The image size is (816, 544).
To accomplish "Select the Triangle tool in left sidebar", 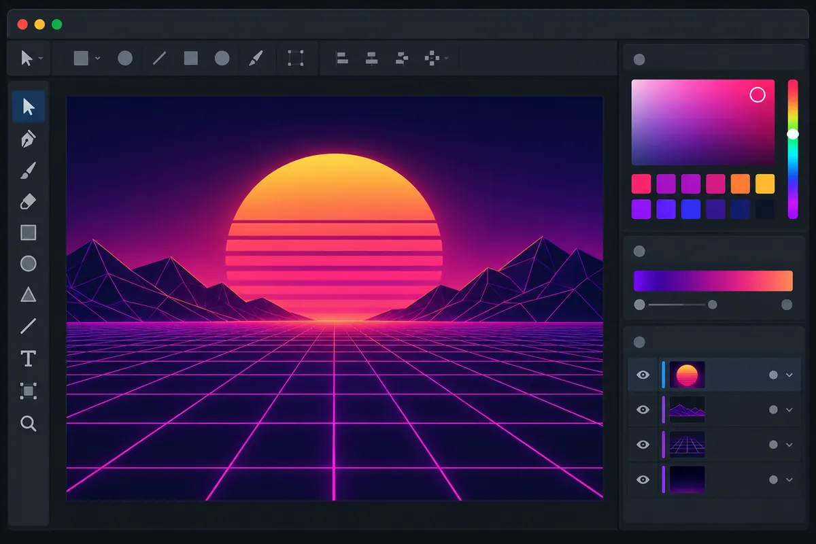I will 28,295.
